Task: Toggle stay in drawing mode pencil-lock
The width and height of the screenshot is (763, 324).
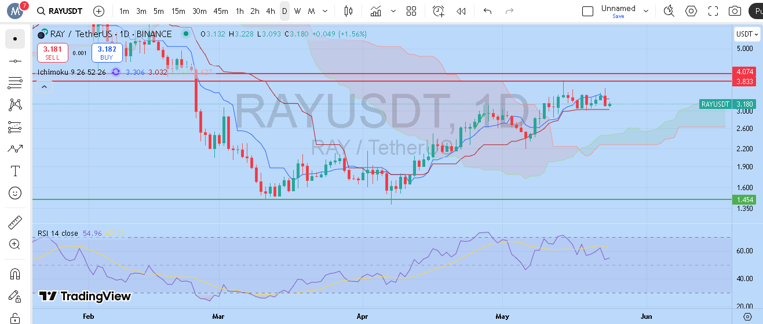Action: pyautogui.click(x=15, y=296)
